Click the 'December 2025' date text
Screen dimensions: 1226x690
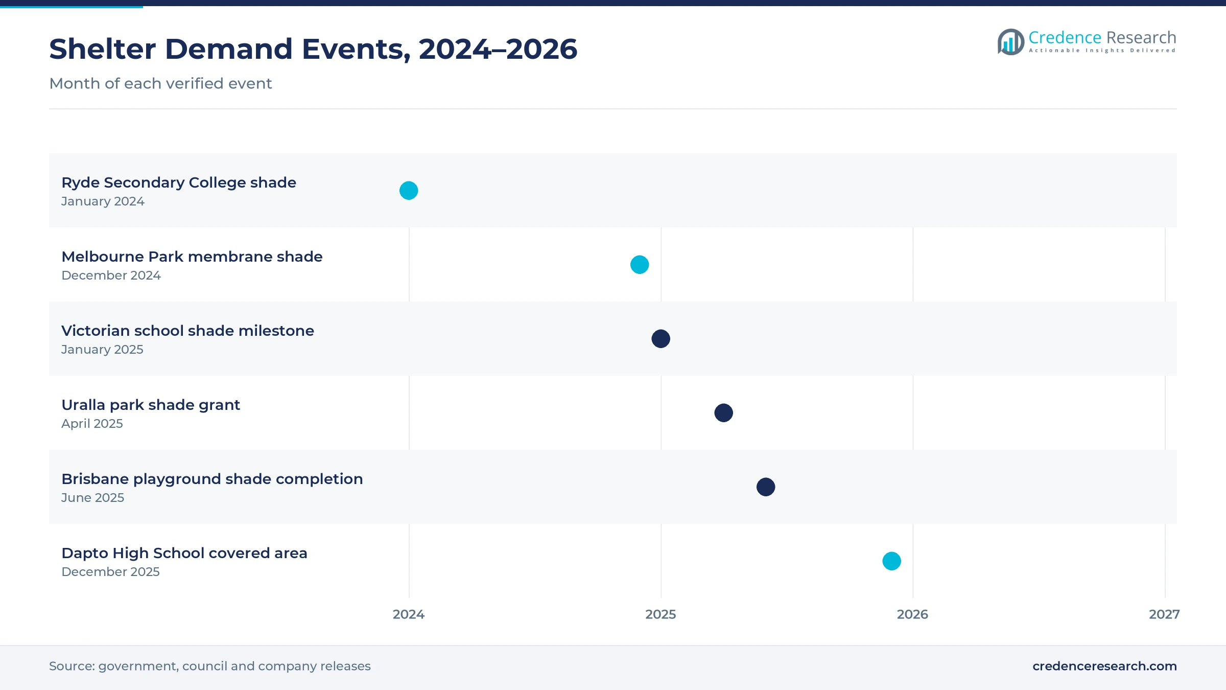click(110, 572)
